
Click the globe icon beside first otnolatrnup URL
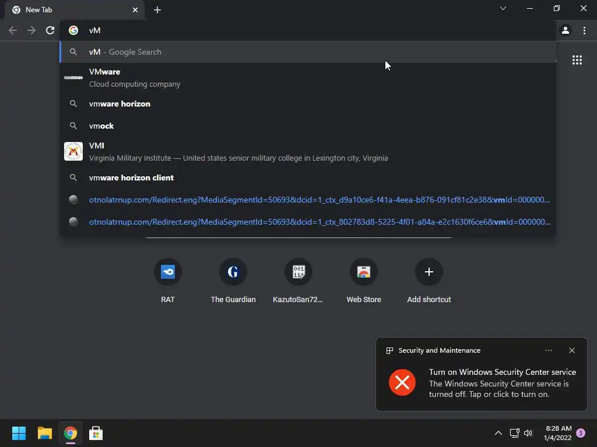(x=73, y=199)
